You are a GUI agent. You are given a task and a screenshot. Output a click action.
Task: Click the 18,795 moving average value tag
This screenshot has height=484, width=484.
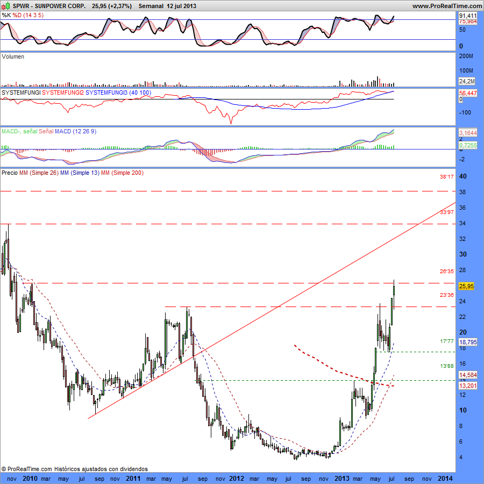(x=468, y=342)
